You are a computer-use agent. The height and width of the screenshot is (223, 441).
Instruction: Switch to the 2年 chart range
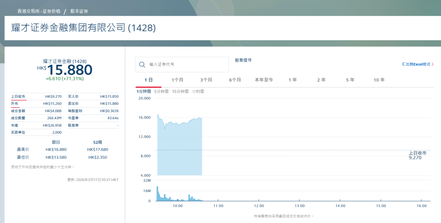click(x=321, y=80)
